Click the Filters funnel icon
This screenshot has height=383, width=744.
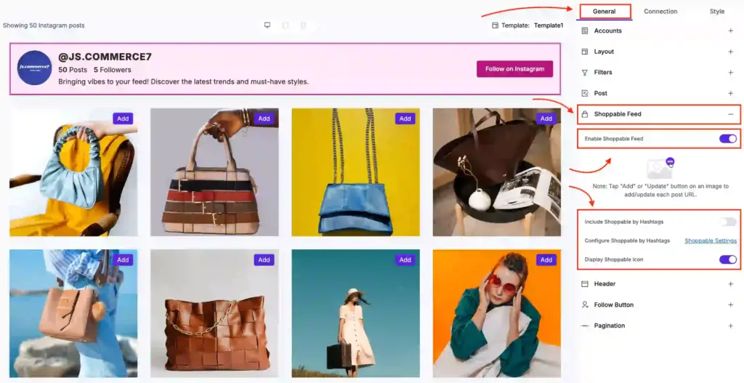coord(585,73)
